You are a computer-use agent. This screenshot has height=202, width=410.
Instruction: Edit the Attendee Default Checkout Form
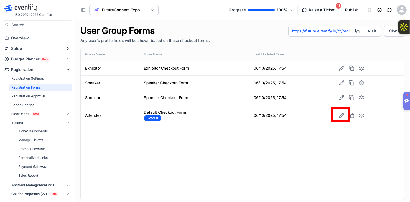[342, 115]
